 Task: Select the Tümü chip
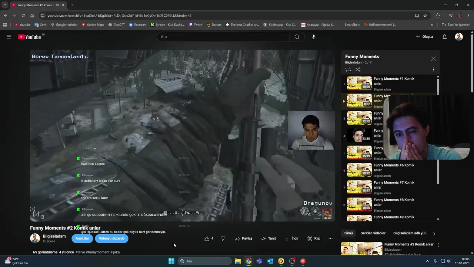point(348,233)
